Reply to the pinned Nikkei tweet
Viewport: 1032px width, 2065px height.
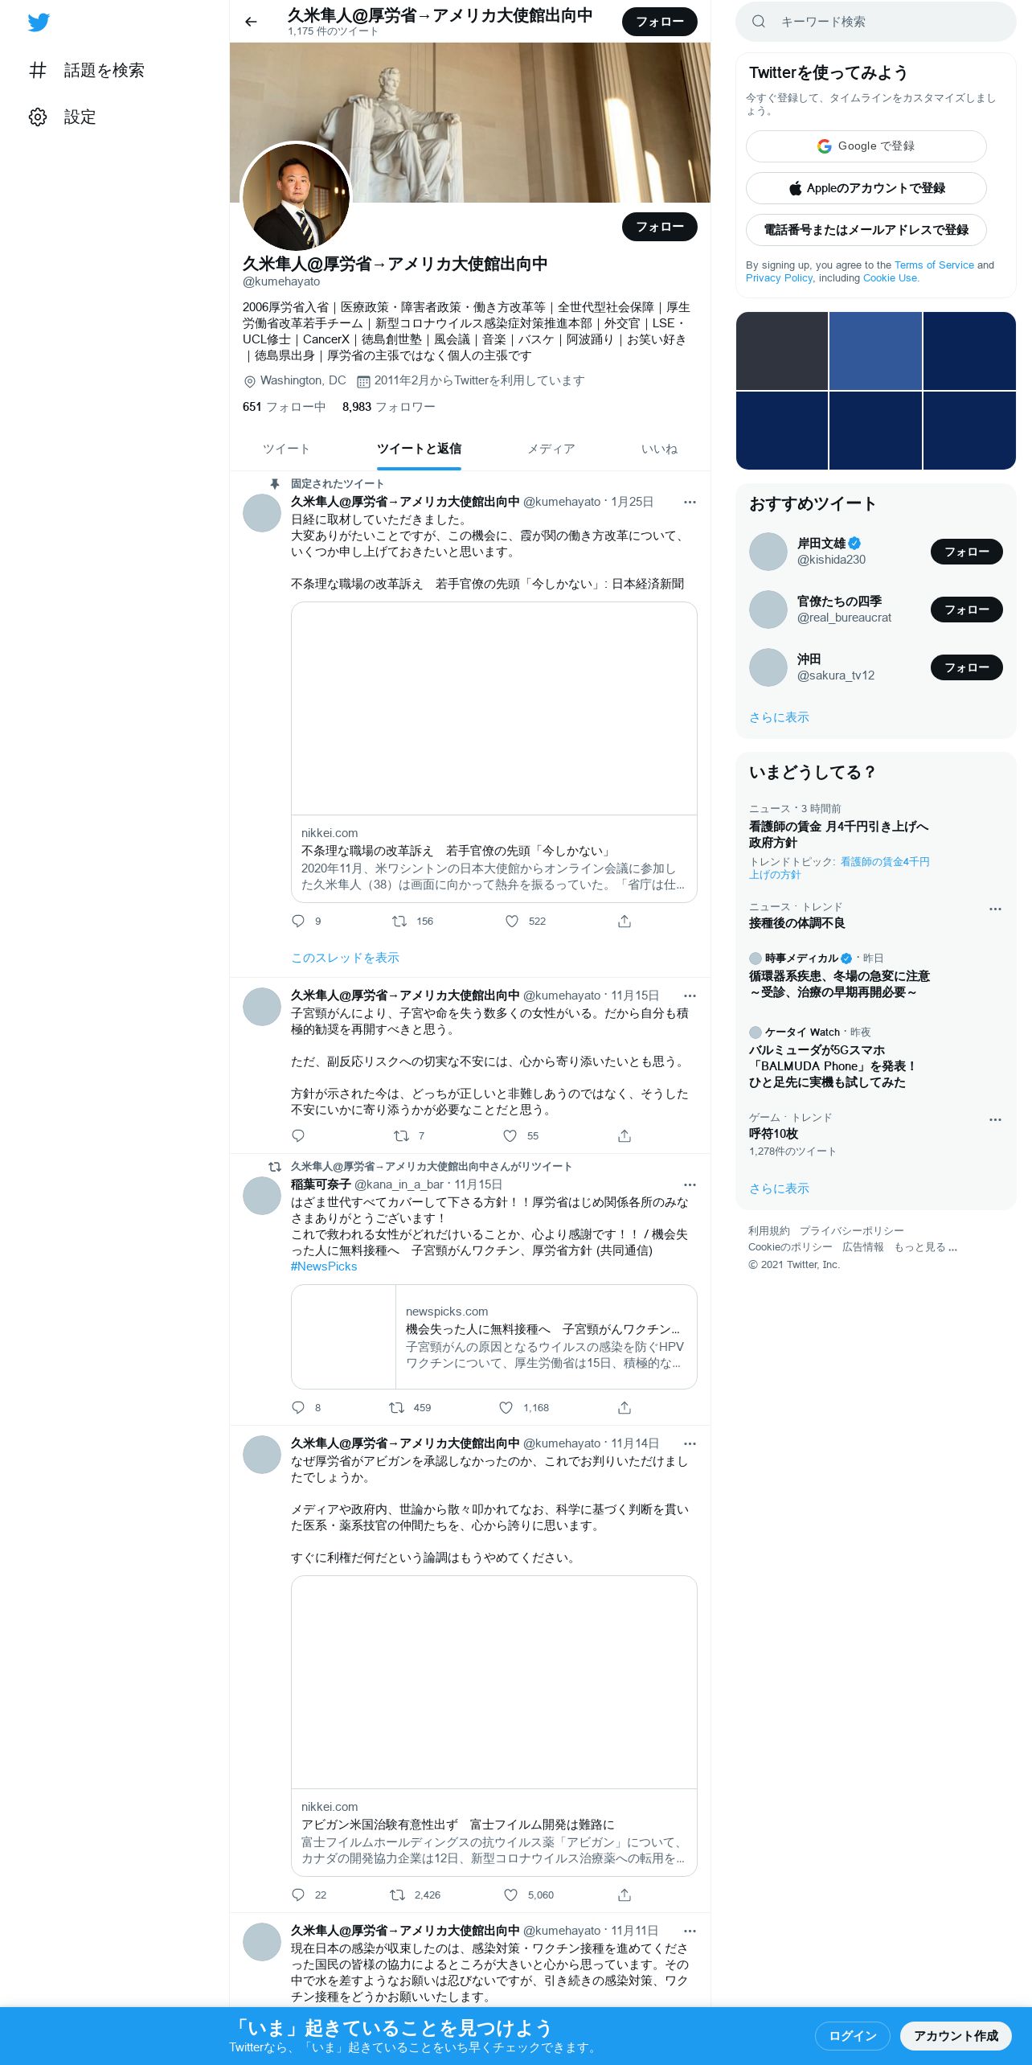coord(298,922)
